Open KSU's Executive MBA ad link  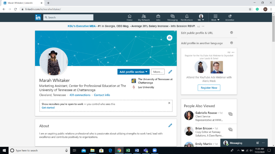[81, 26]
